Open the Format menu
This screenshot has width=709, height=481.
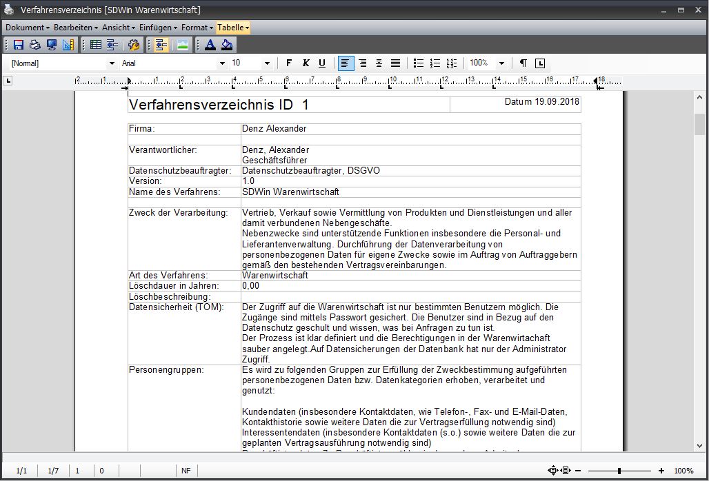pyautogui.click(x=197, y=28)
